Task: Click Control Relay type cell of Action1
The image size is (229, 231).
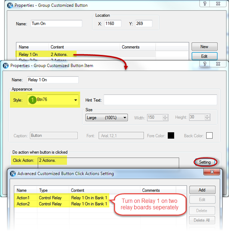Action: click(50, 198)
